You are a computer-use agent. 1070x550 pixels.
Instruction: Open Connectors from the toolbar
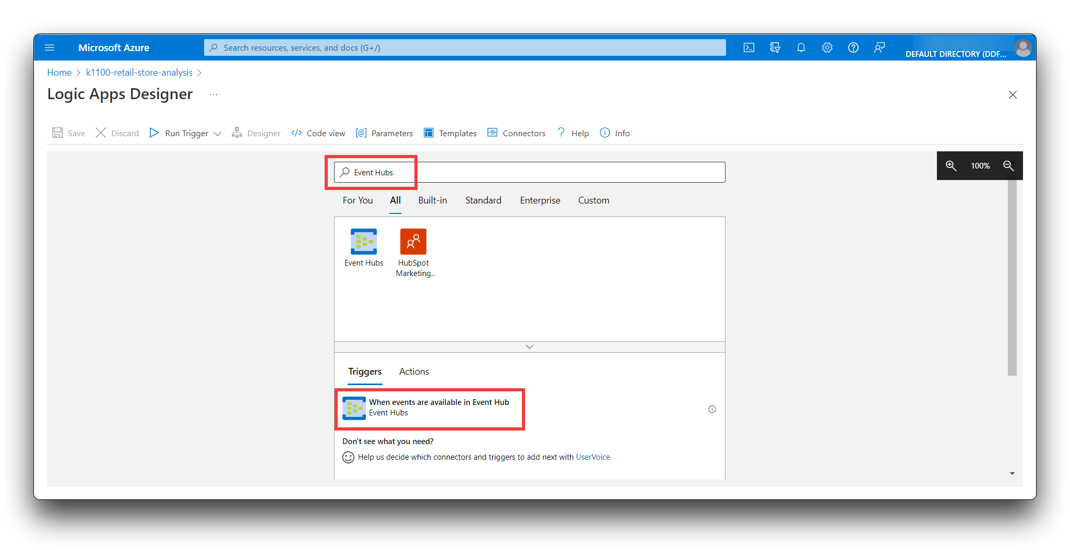pyautogui.click(x=516, y=133)
